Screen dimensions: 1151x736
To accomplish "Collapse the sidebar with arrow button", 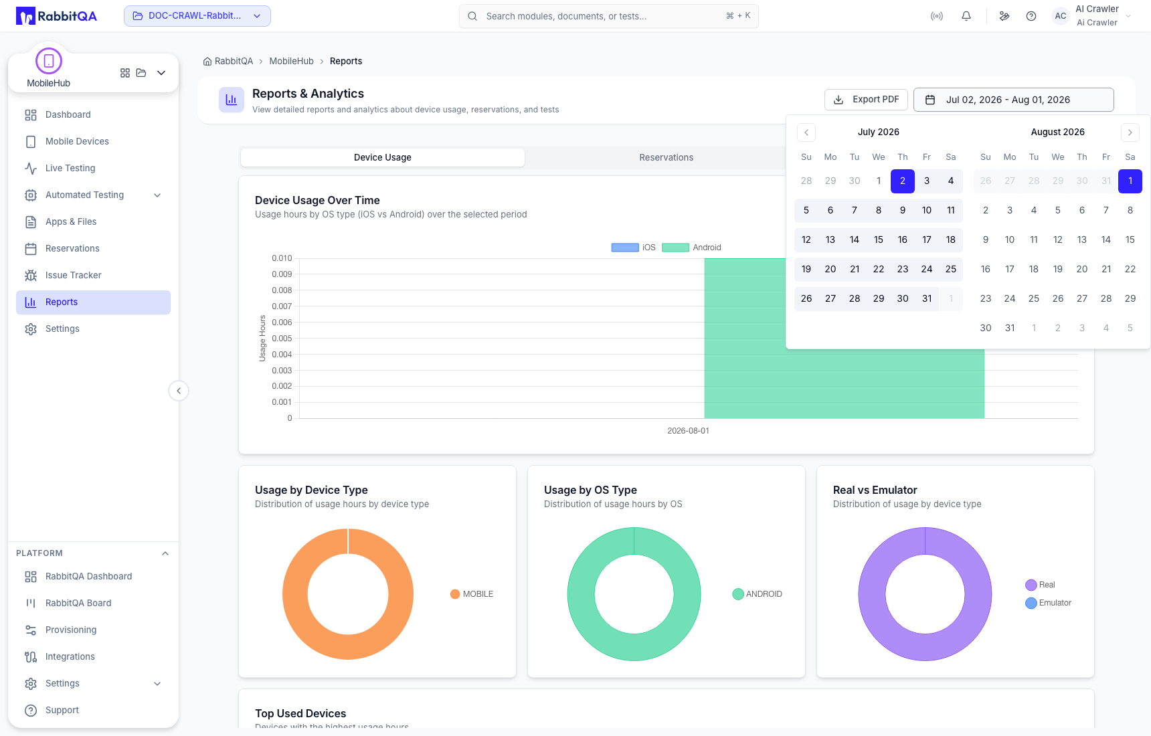I will [179, 391].
